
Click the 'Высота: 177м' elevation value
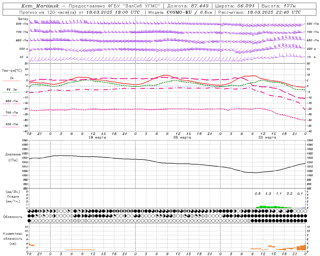(x=279, y=6)
